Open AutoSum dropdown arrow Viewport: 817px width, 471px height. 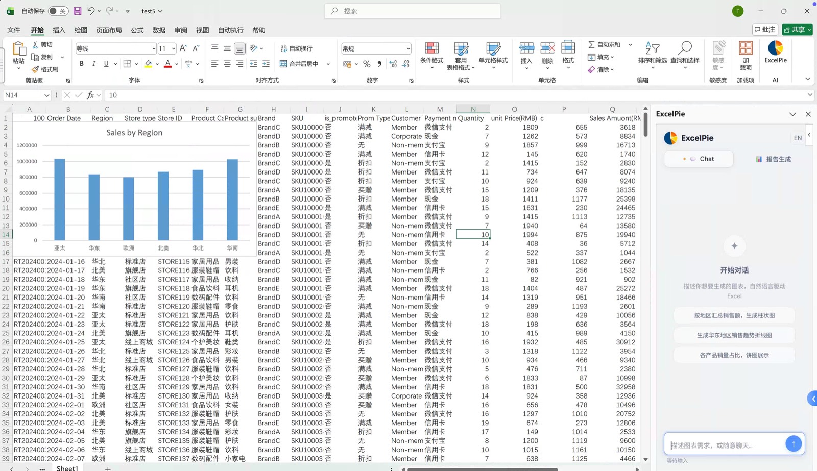coord(630,45)
